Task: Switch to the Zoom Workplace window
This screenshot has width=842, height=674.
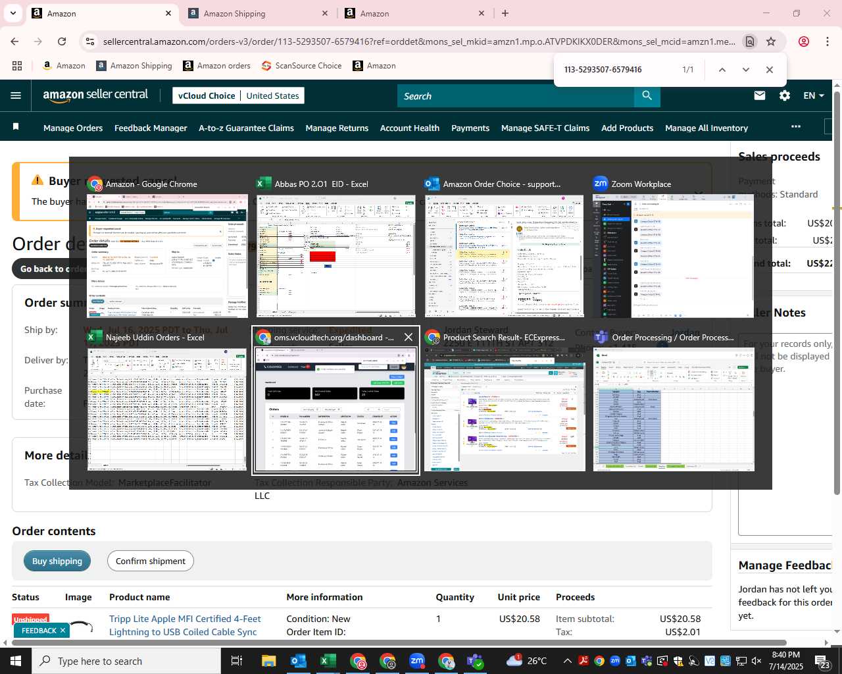Action: click(x=673, y=249)
